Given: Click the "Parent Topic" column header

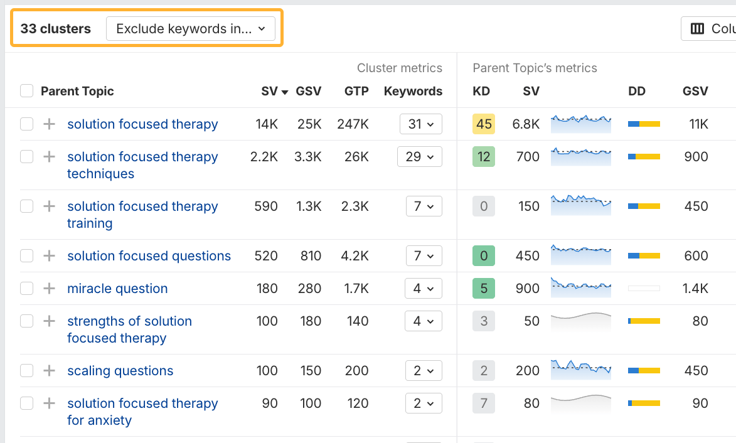Looking at the screenshot, I should [x=77, y=91].
